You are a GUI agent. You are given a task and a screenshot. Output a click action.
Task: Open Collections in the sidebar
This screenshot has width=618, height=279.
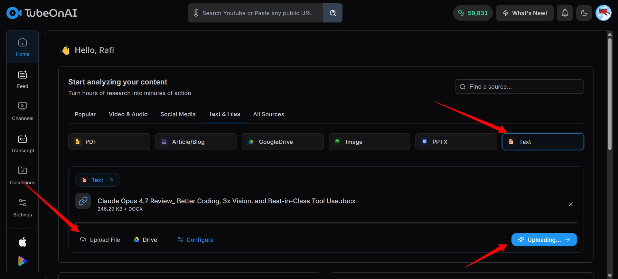click(23, 176)
